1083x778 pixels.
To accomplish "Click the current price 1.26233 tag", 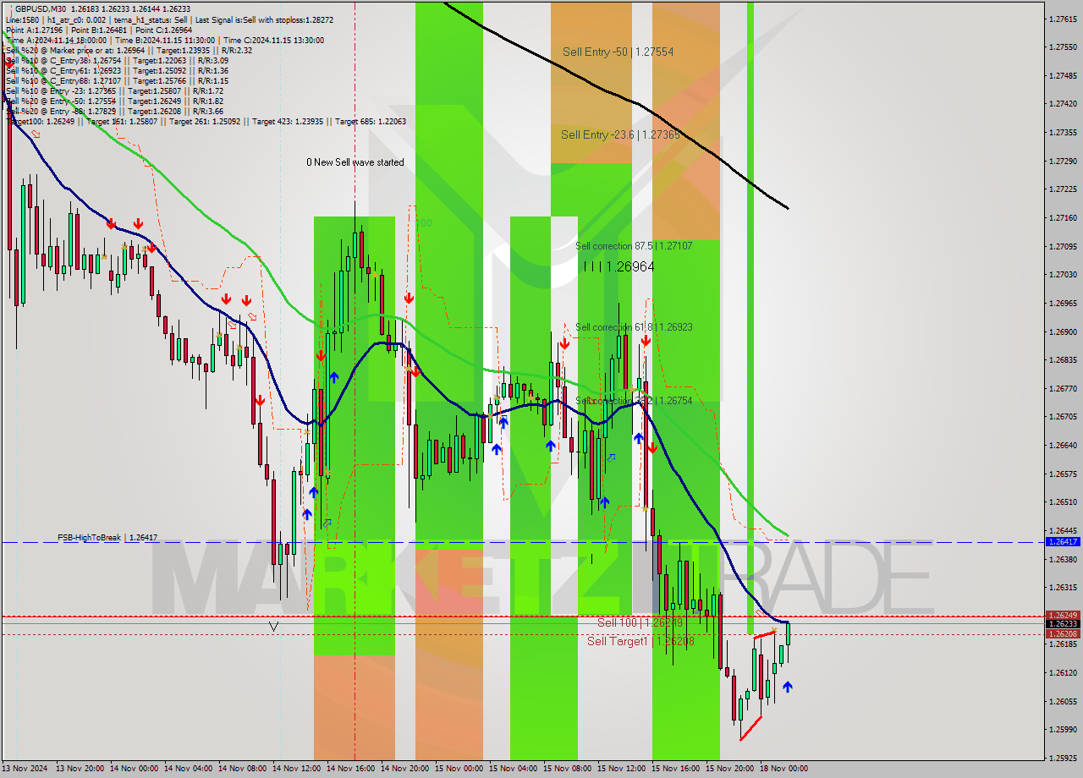I will point(1062,624).
